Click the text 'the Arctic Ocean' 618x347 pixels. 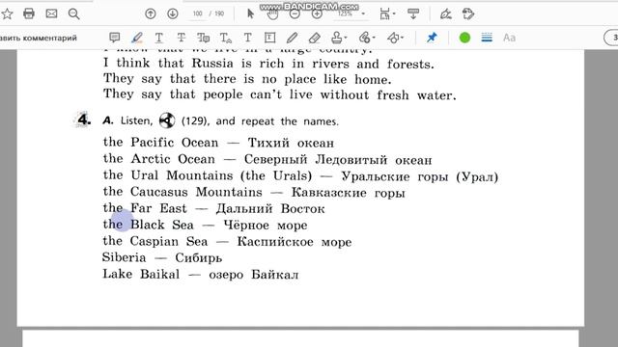click(x=158, y=159)
